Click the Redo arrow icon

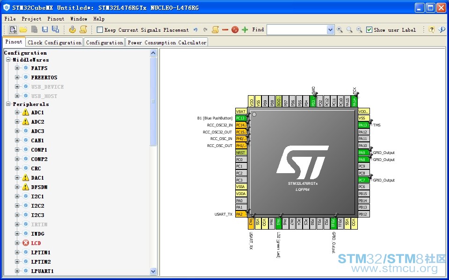205,30
